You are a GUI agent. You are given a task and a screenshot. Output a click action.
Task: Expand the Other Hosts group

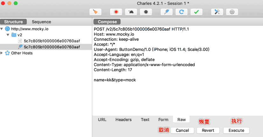pos(2,53)
